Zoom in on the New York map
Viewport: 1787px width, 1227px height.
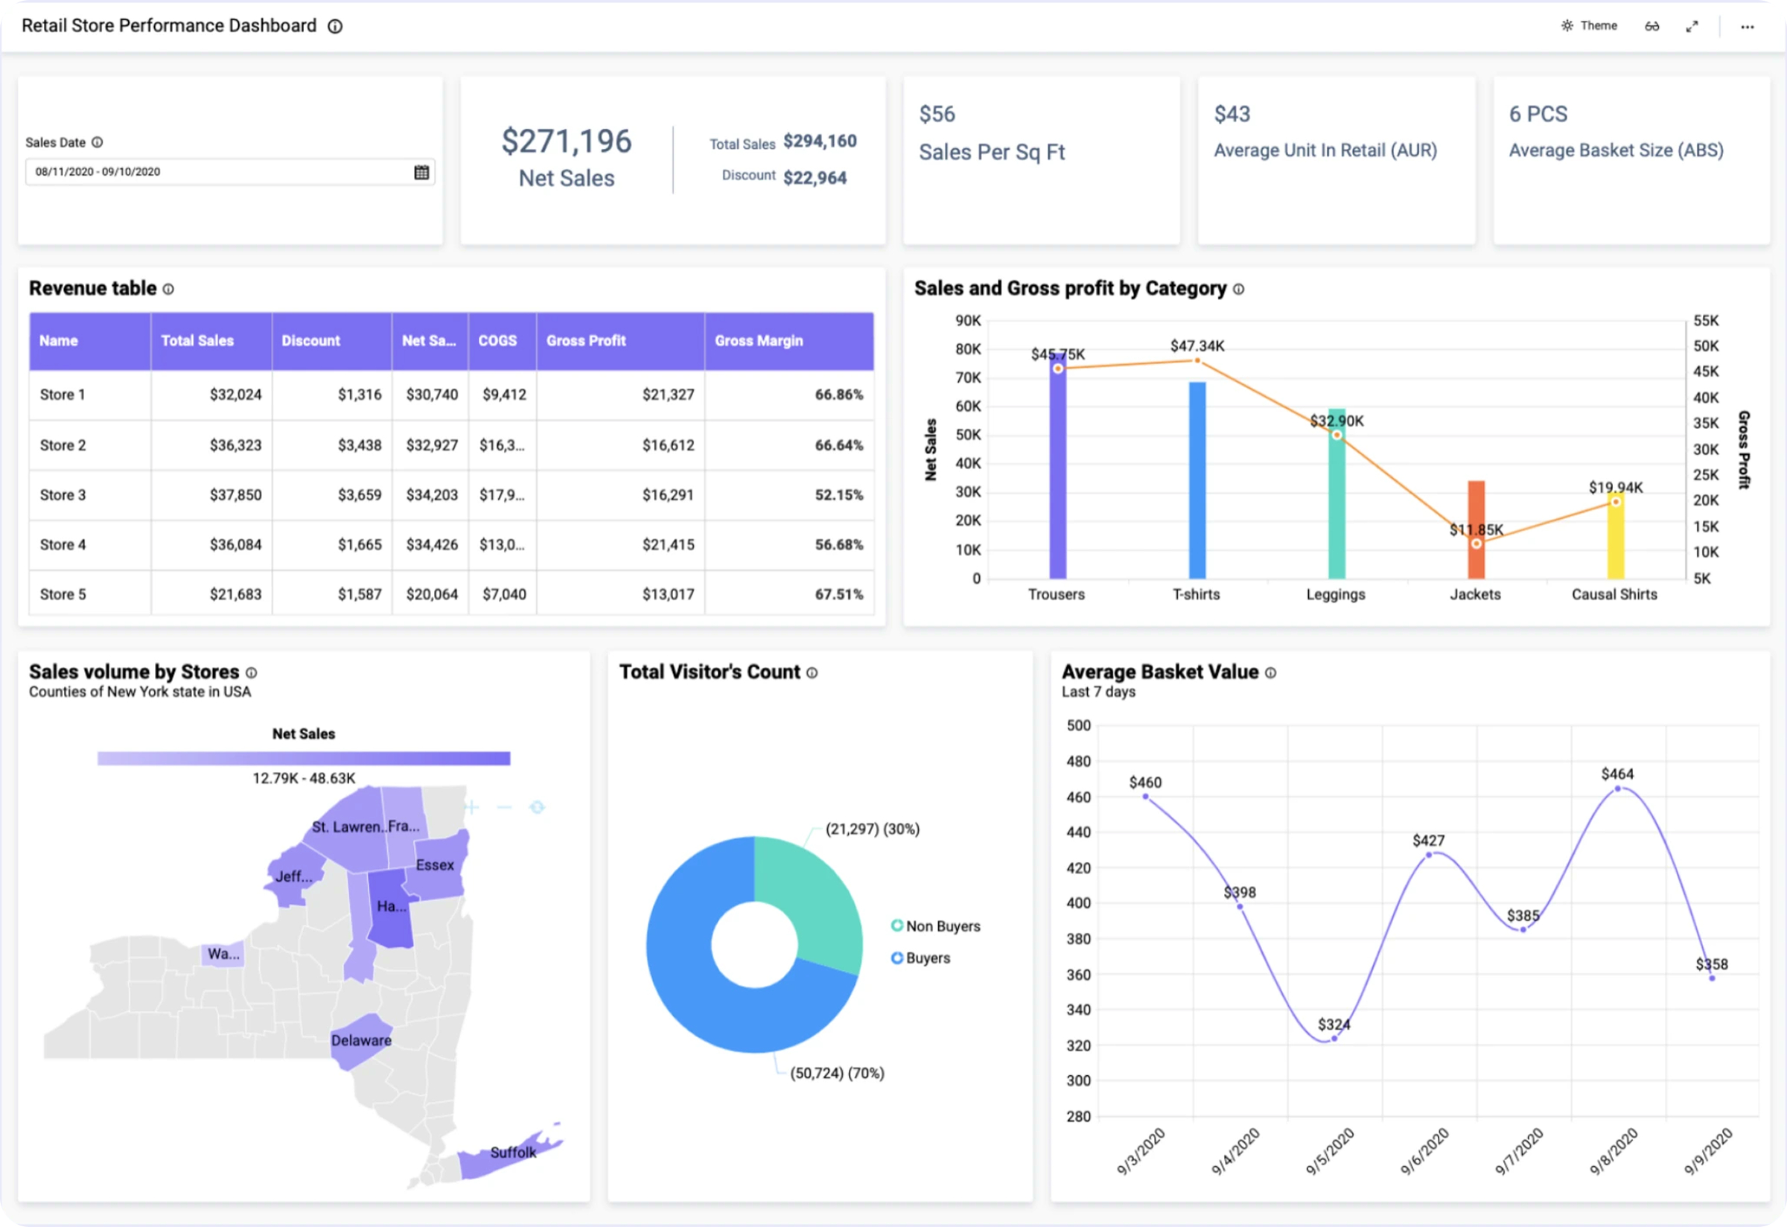(471, 807)
